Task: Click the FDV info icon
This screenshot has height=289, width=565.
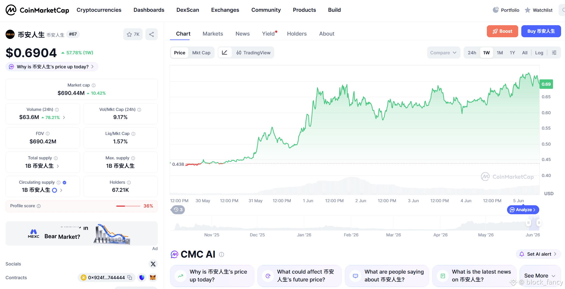Action: pos(48,134)
